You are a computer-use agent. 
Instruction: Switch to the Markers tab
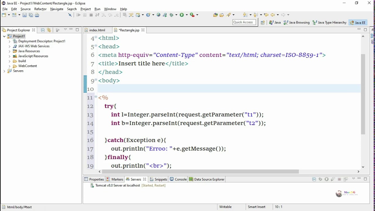115,179
